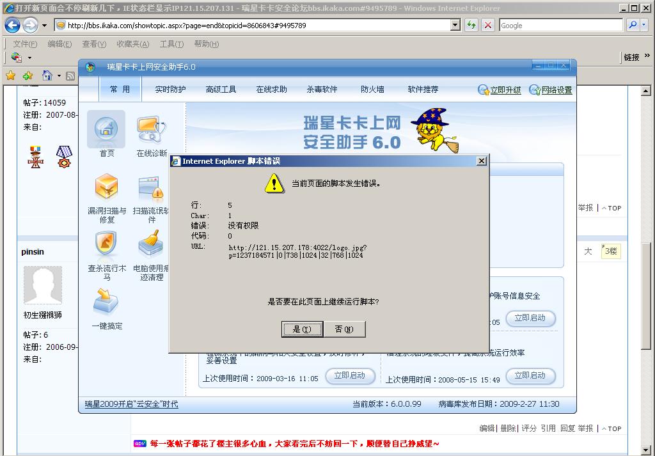Click the IE toolbar tools icon

(x=17, y=57)
